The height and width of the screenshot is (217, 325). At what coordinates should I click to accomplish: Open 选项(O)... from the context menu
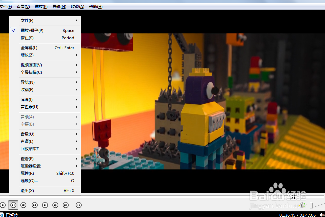(x=45, y=181)
